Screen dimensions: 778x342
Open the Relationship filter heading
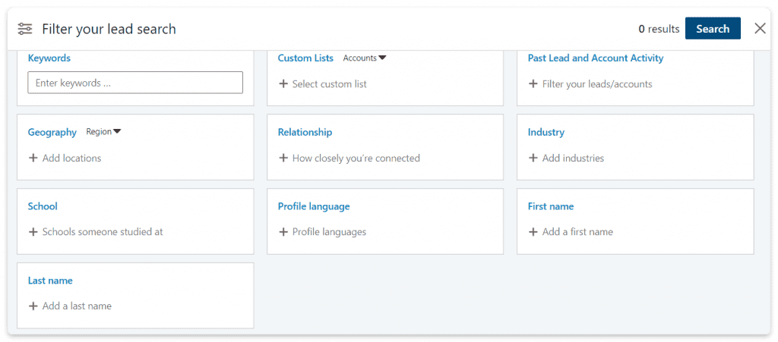305,132
